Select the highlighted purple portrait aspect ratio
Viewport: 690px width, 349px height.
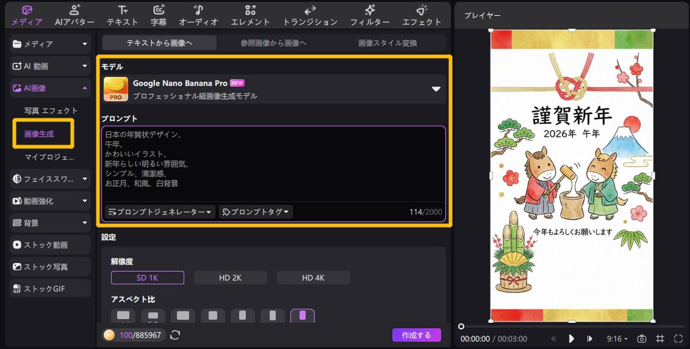pyautogui.click(x=303, y=315)
